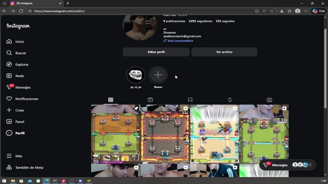Go back in the browser
This screenshot has height=184, width=328.
pyautogui.click(x=4, y=11)
